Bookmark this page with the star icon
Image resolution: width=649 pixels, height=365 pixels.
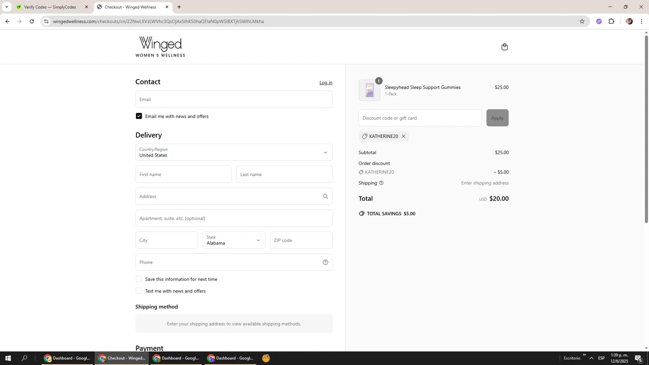pyautogui.click(x=582, y=21)
